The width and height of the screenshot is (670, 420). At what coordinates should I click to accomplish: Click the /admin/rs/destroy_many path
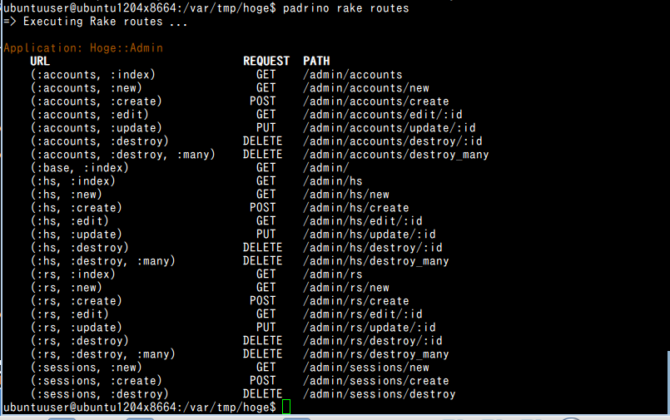pos(376,353)
